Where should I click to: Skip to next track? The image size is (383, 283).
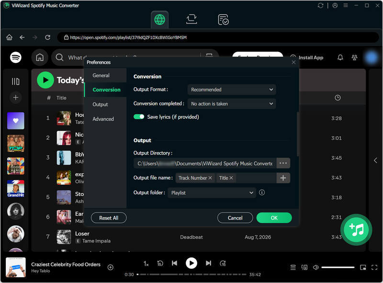[x=208, y=263]
